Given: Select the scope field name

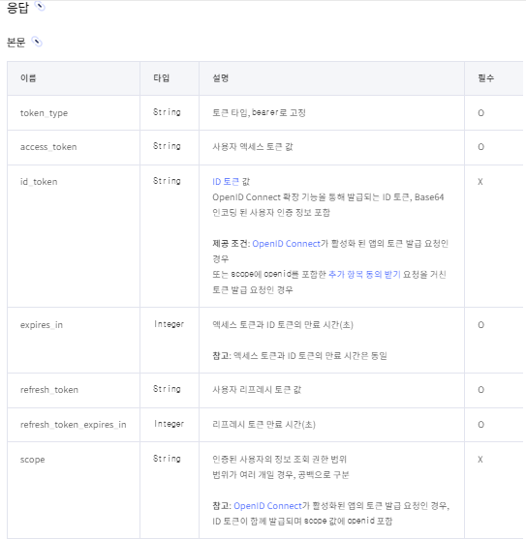Looking at the screenshot, I should tap(32, 460).
